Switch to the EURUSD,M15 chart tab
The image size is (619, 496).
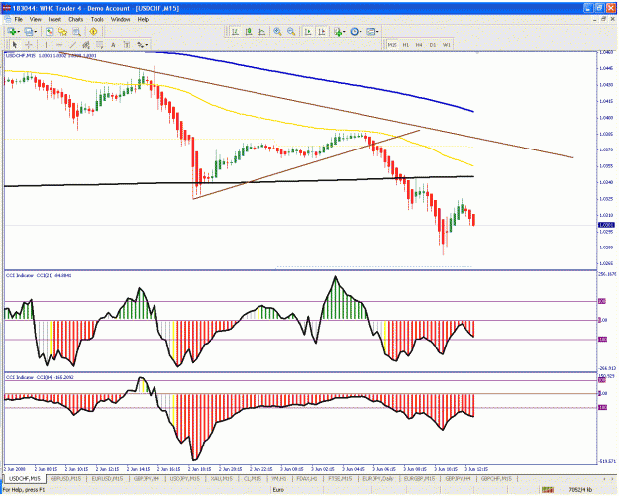click(x=107, y=478)
